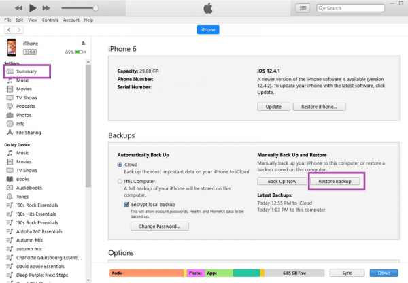The height and width of the screenshot is (283, 408).
Task: Click the 32GB capacity badge
Action: (x=30, y=52)
